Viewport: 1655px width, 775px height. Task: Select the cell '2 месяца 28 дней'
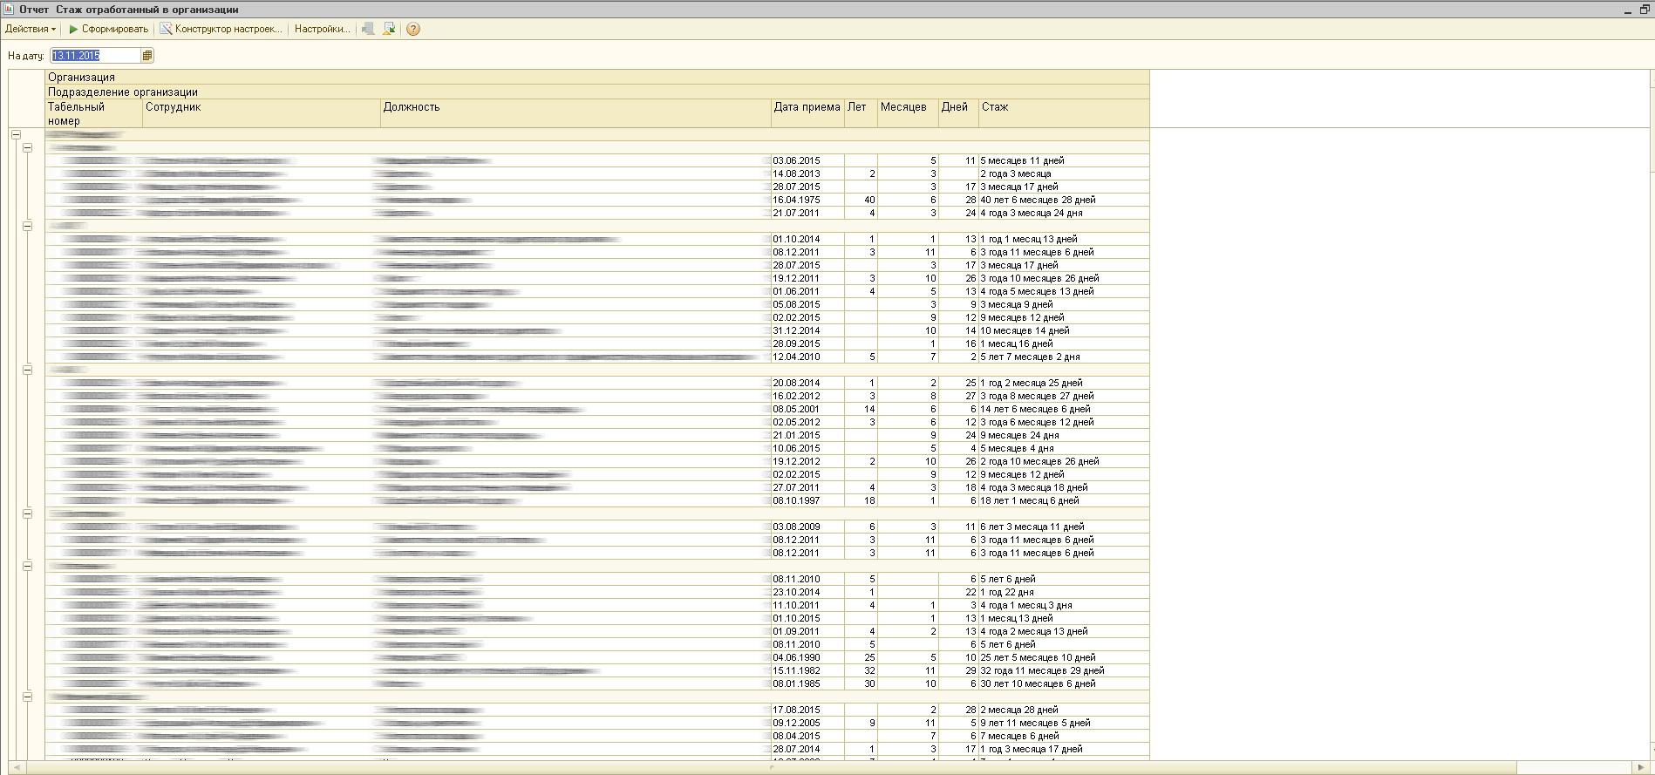(x=1064, y=710)
